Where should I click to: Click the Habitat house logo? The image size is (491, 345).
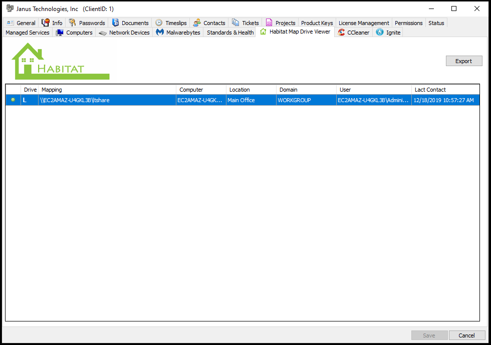[60, 62]
